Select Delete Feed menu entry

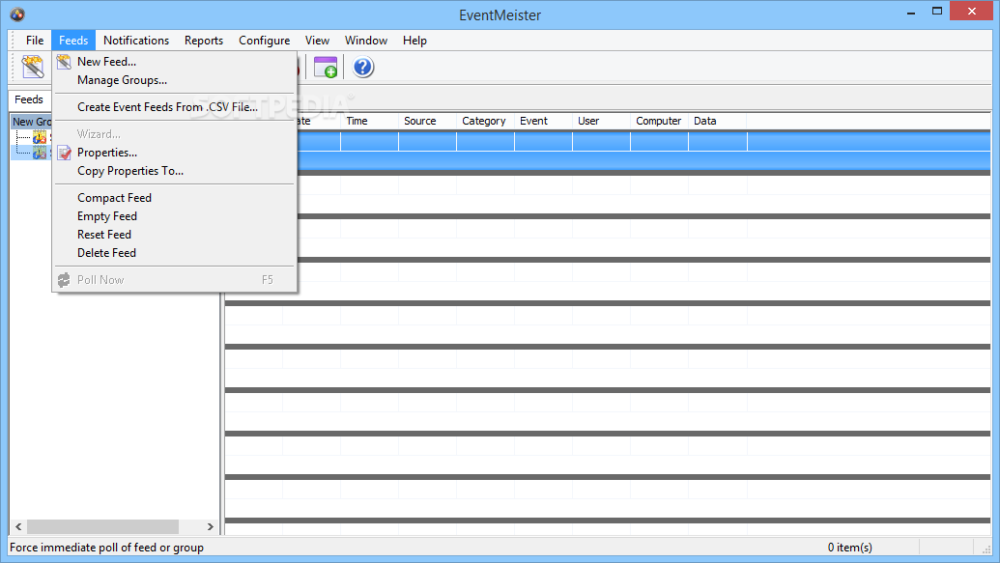tap(174, 253)
